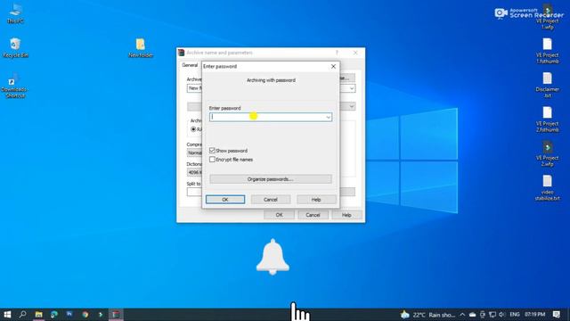Select the RAR archive format radio button
The height and width of the screenshot is (321, 570).
(x=193, y=129)
